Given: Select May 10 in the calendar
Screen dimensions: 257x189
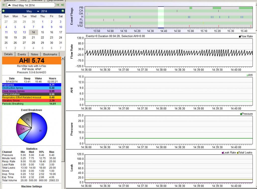Looking at the screenshot, I should click(60, 27).
